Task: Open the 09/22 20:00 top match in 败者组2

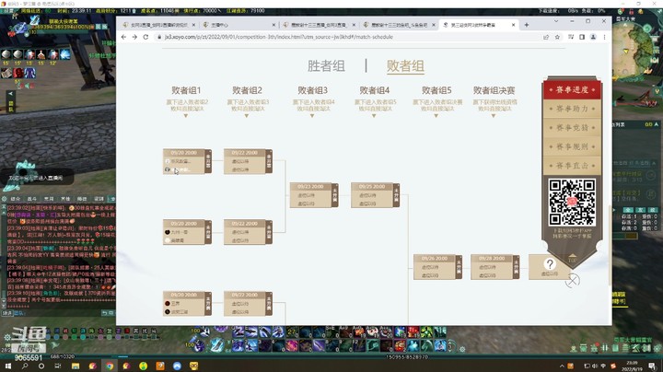Action: click(248, 161)
